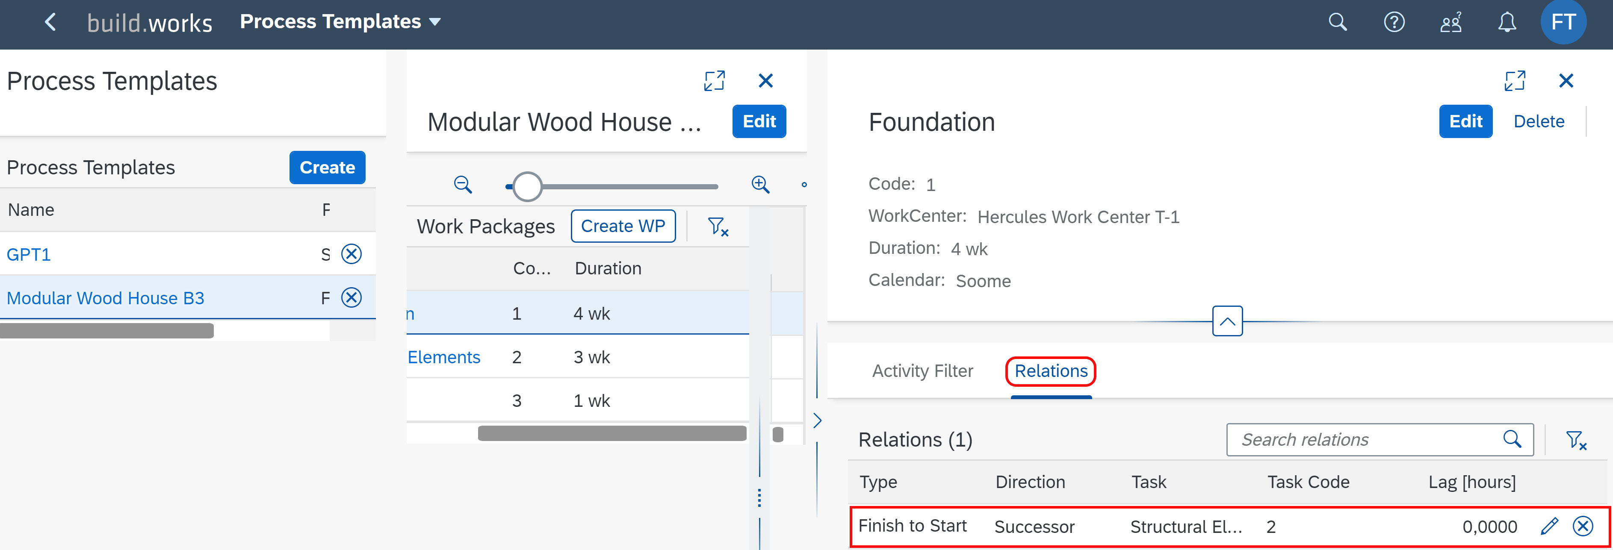Click Delete for Foundation

coord(1539,121)
